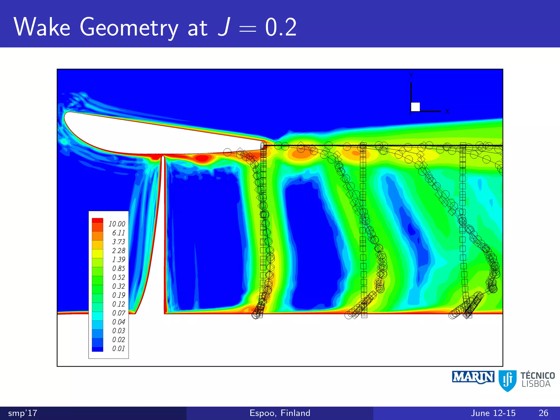The image size is (560, 420).
Task: Click the 'Espoo, Finland' footer text
Action: 280,413
